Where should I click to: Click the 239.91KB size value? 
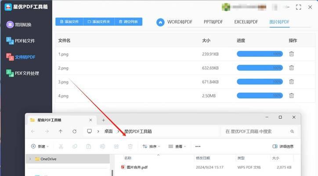pos(210,54)
